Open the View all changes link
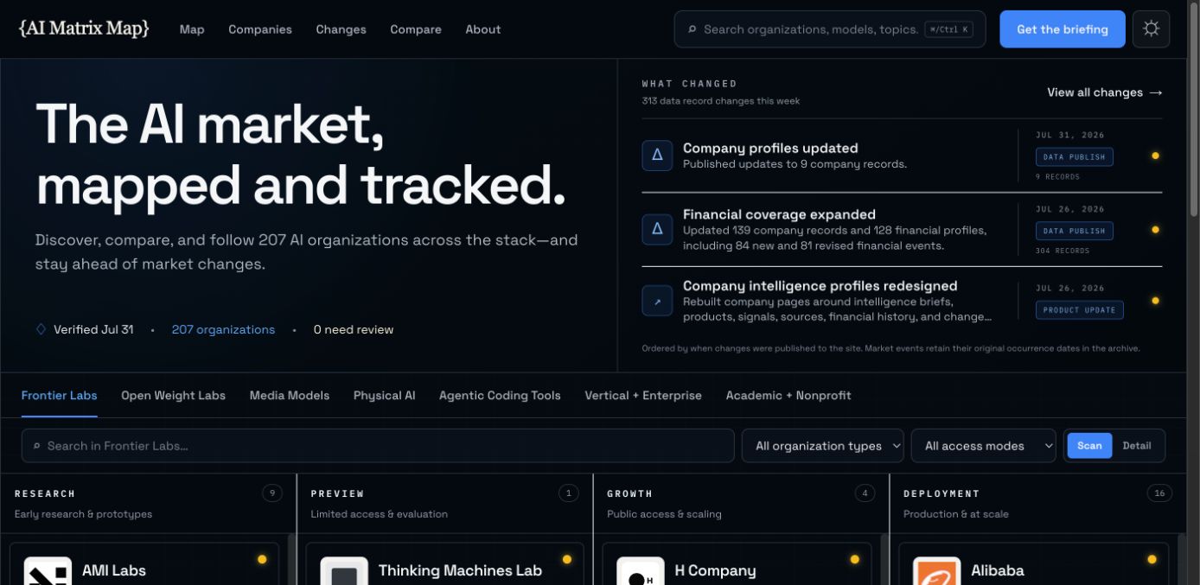Viewport: 1200px width, 585px height. 1105,92
